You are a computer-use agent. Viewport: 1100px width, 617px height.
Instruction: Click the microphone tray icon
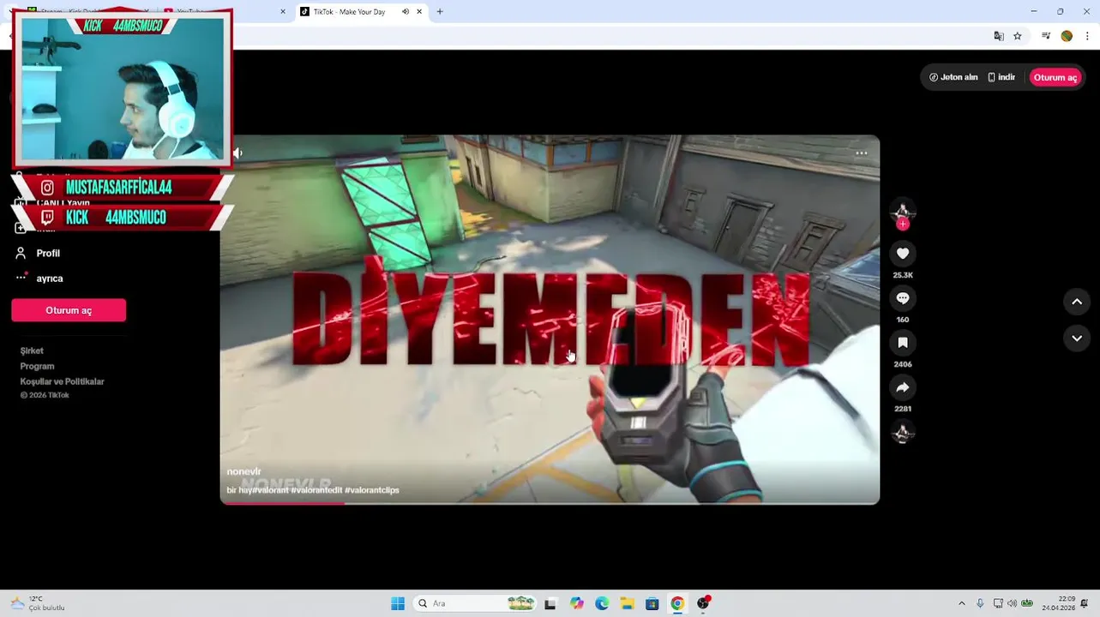click(980, 603)
